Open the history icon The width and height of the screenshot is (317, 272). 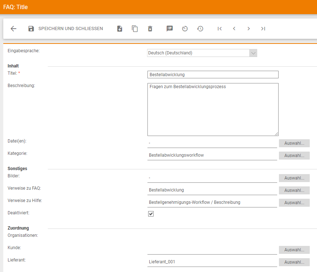coord(200,29)
